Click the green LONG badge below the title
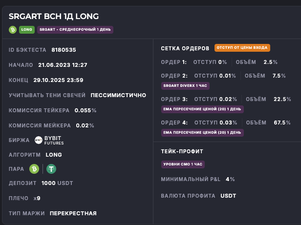This screenshot has width=301, height=225. point(26,30)
